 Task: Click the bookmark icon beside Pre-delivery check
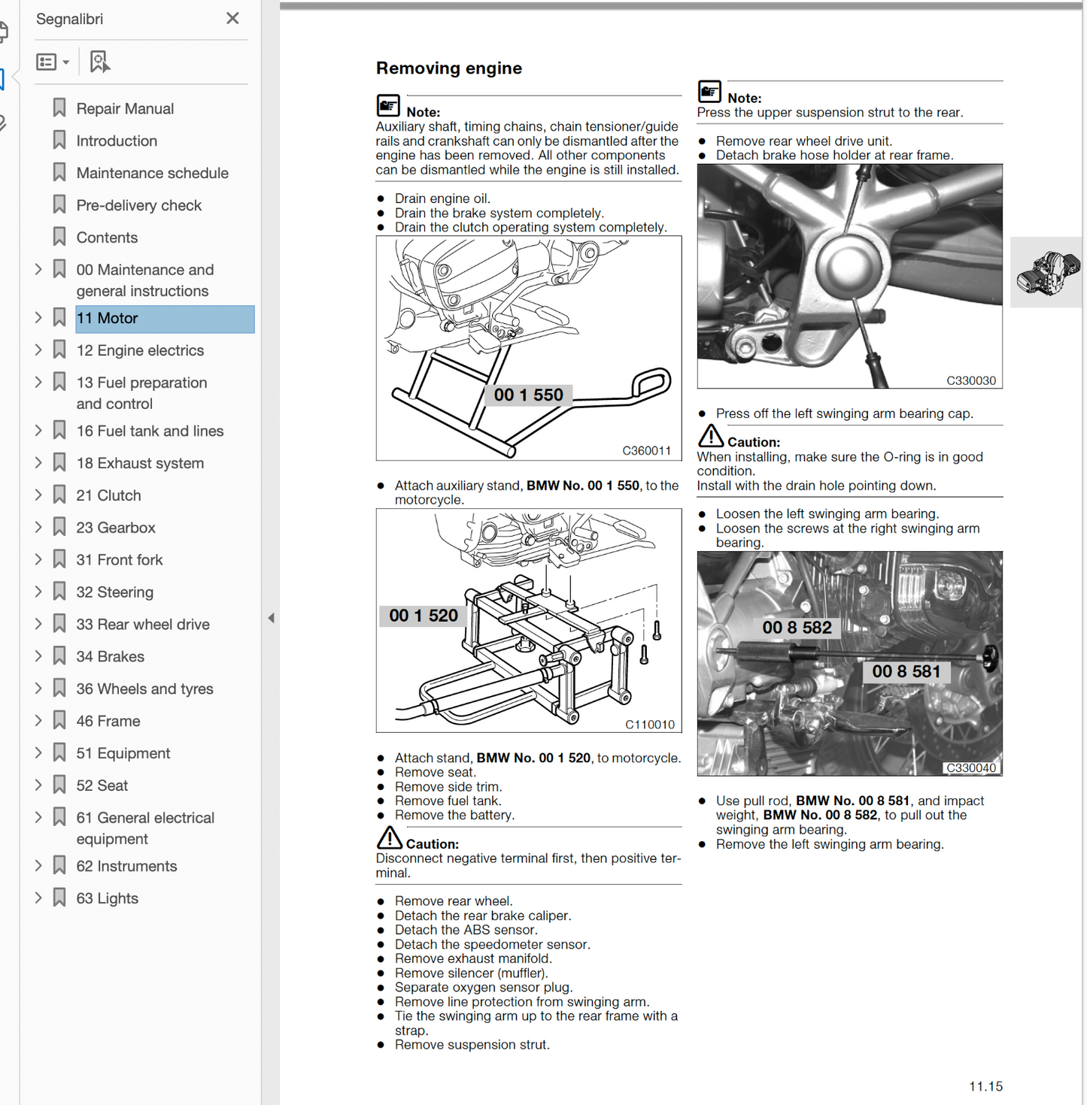tap(59, 205)
